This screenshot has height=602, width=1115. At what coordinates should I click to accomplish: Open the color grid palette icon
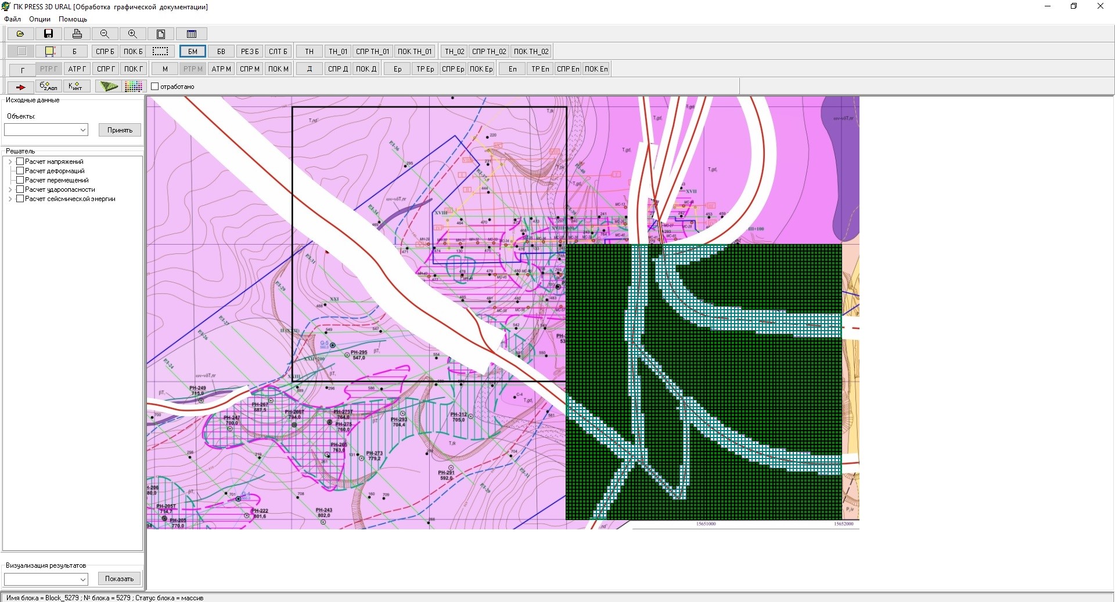134,87
